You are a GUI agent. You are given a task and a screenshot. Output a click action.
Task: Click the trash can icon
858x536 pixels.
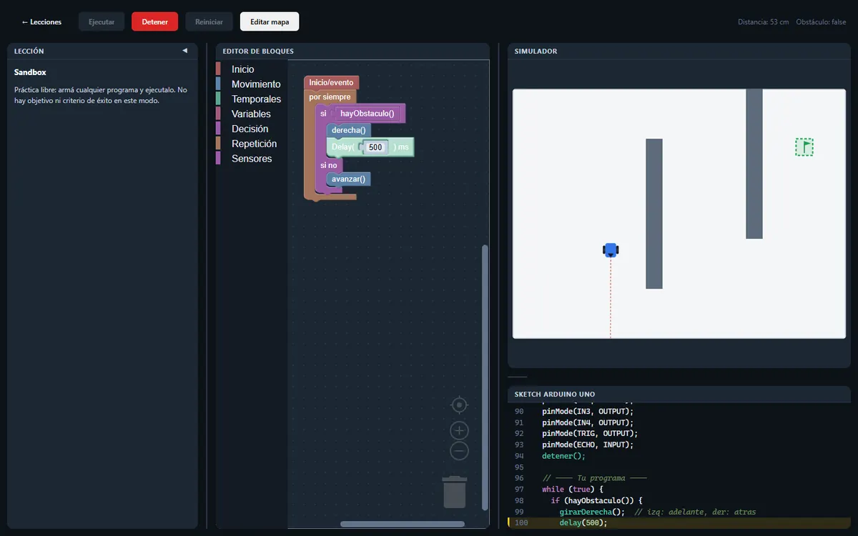click(455, 492)
